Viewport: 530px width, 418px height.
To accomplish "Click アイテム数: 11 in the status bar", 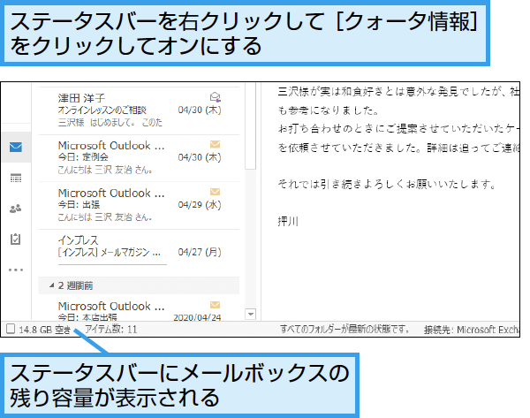I will [x=110, y=329].
